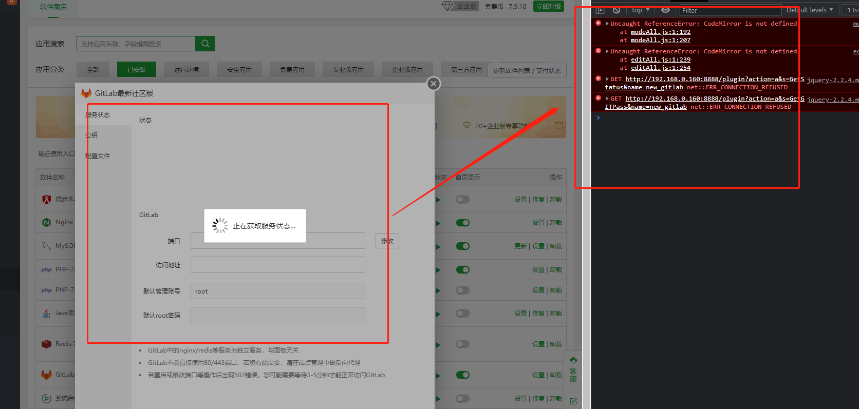Open the 软件商店 tab

click(53, 7)
